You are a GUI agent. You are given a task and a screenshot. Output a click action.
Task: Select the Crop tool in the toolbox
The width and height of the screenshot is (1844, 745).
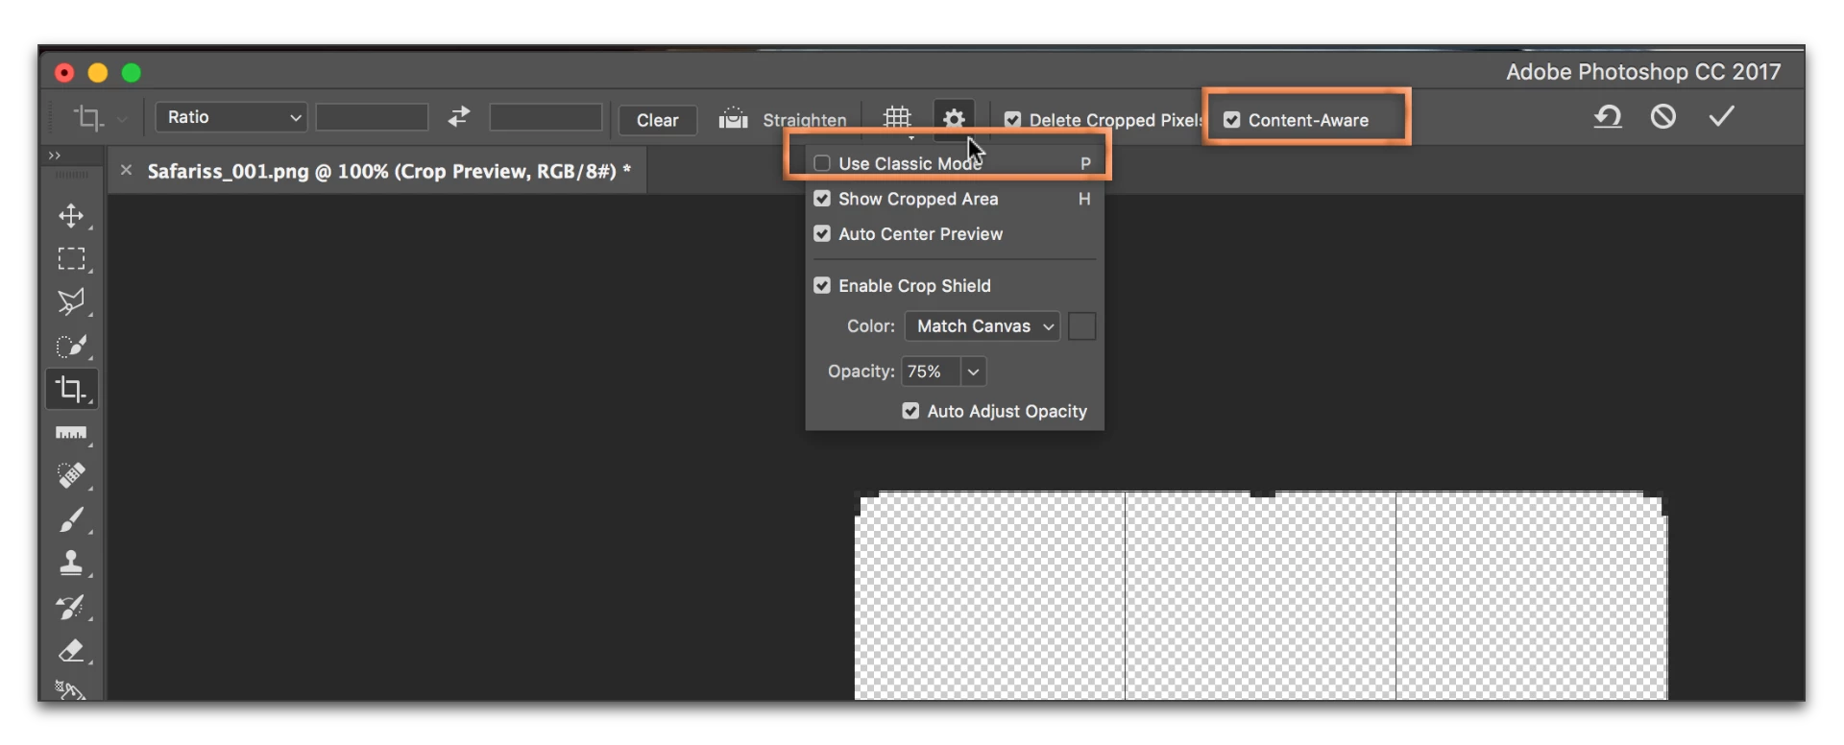71,389
